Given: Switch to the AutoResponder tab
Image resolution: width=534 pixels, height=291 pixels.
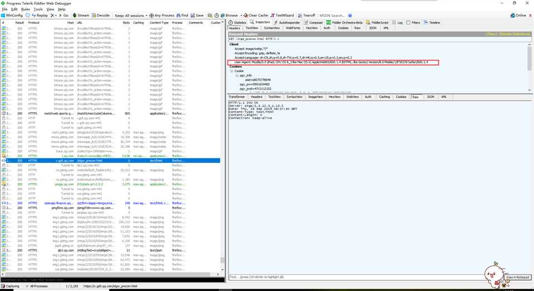Looking at the screenshot, I should click(287, 22).
